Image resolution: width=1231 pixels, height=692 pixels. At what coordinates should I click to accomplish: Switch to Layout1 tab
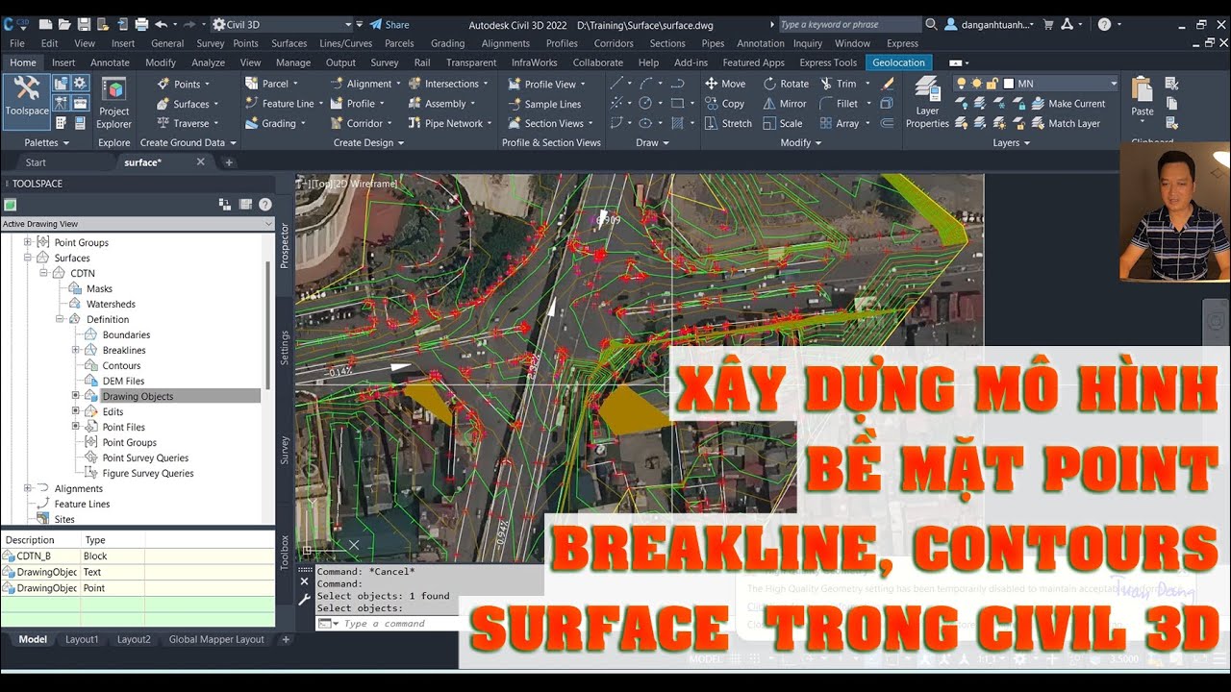tap(82, 639)
